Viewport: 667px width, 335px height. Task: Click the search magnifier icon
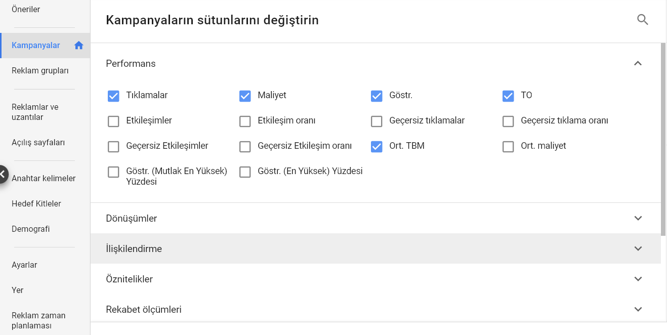pyautogui.click(x=642, y=20)
